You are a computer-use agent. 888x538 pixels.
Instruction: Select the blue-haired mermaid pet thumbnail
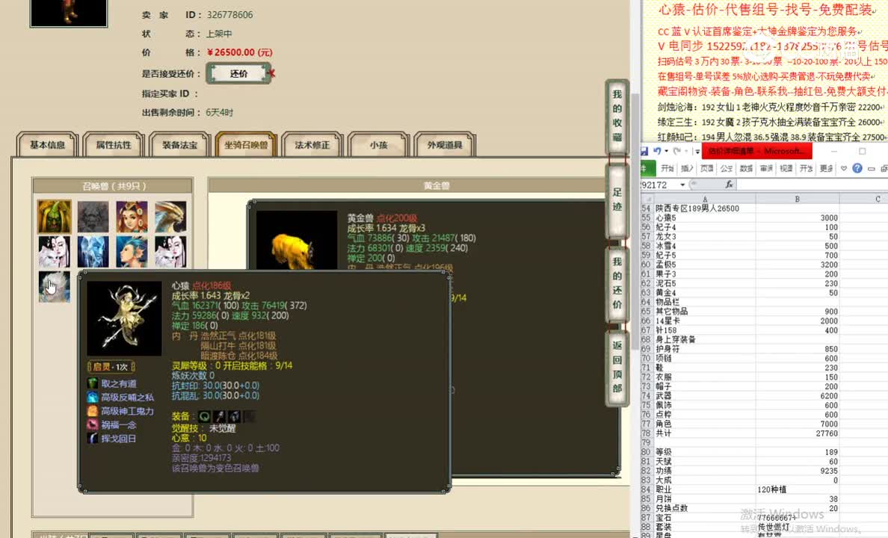click(x=132, y=252)
